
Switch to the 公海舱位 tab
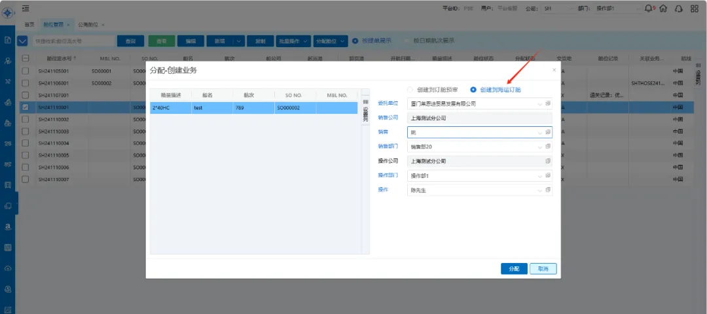(x=88, y=24)
